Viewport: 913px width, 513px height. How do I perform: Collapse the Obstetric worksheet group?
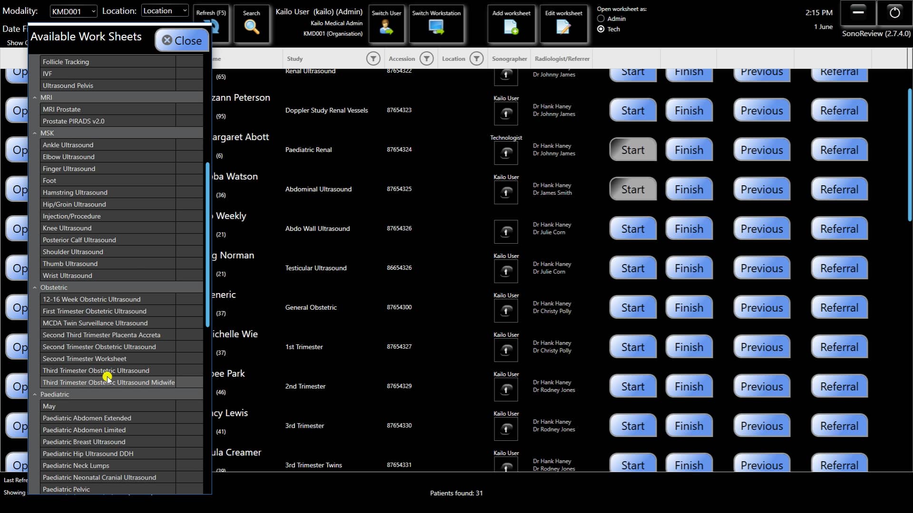pos(35,287)
